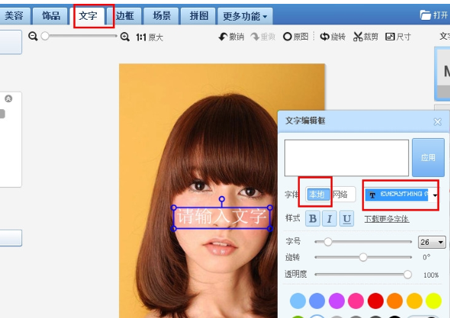Click the zoom in magnifier icon
This screenshot has height=318, width=450.
click(125, 37)
